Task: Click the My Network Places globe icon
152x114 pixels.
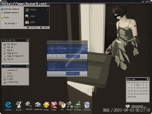Action: click(5, 82)
